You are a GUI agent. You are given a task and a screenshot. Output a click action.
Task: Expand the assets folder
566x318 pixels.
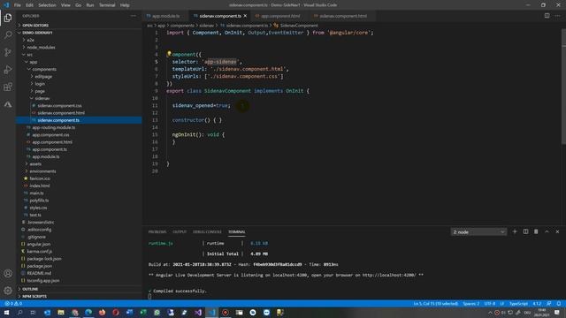[x=35, y=164]
